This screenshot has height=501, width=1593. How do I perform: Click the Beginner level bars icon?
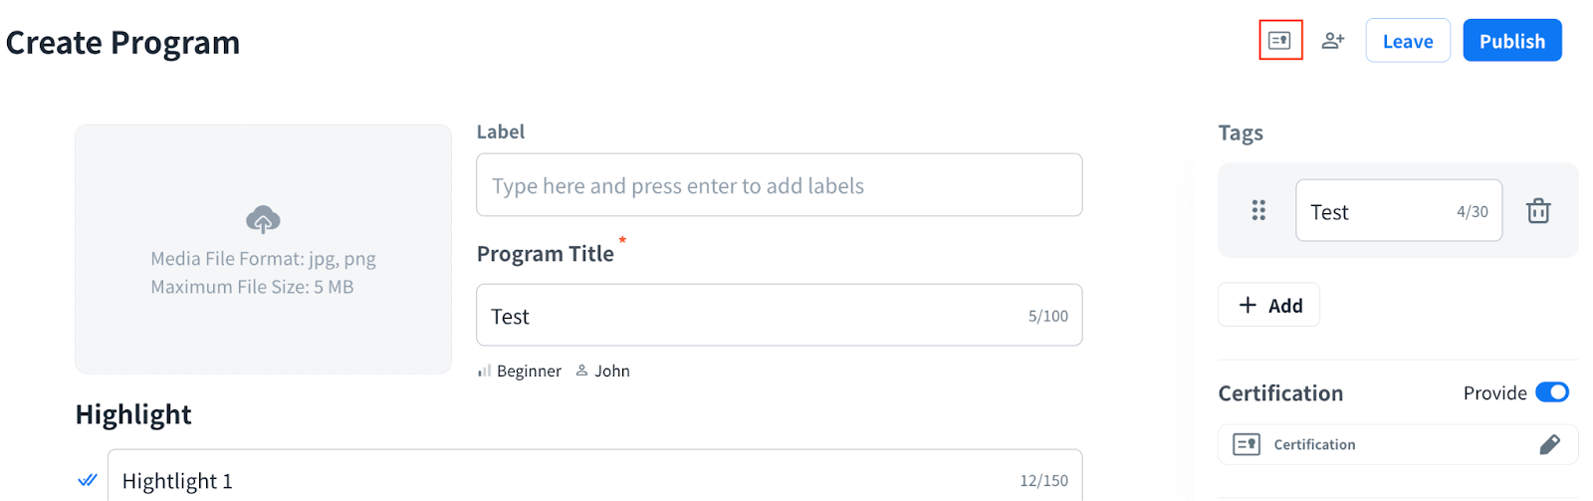[x=484, y=372]
